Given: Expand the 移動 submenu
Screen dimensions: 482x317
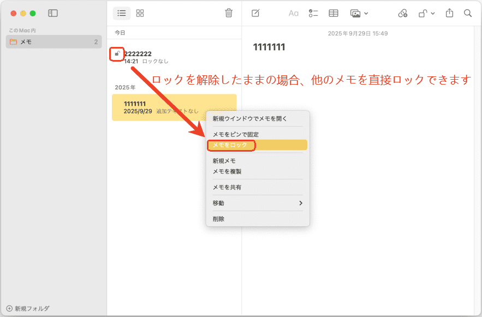Looking at the screenshot, I should click(x=257, y=203).
